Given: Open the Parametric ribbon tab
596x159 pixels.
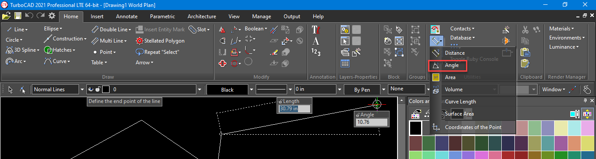Looking at the screenshot, I should coord(162,17).
